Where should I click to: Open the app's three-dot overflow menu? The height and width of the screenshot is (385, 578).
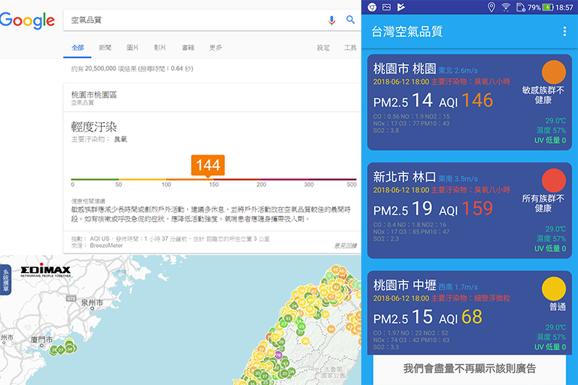point(564,31)
